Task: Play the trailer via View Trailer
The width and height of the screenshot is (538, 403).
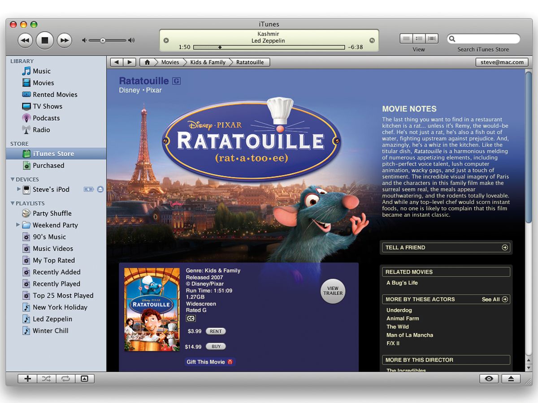Action: pyautogui.click(x=333, y=291)
